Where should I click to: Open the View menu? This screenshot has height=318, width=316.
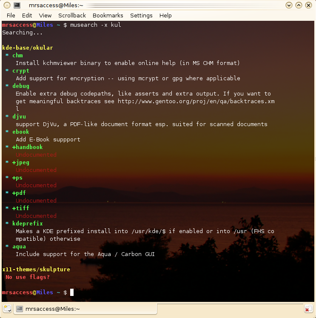point(45,15)
